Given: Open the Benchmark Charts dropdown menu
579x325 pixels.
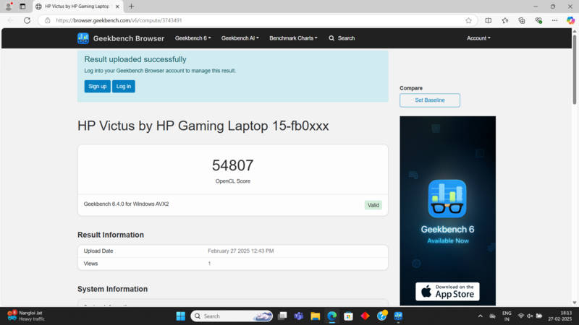Looking at the screenshot, I should pos(293,38).
